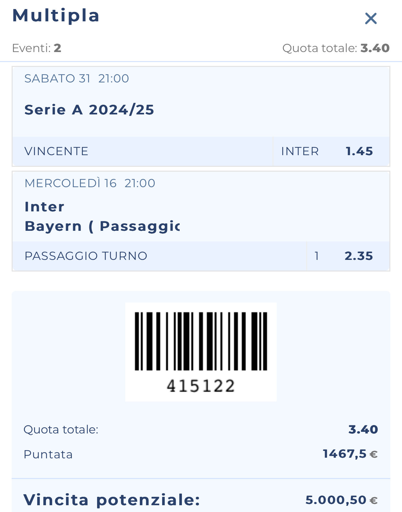Click the Multipla heading
Viewport: 402px width, 512px height.
56,16
